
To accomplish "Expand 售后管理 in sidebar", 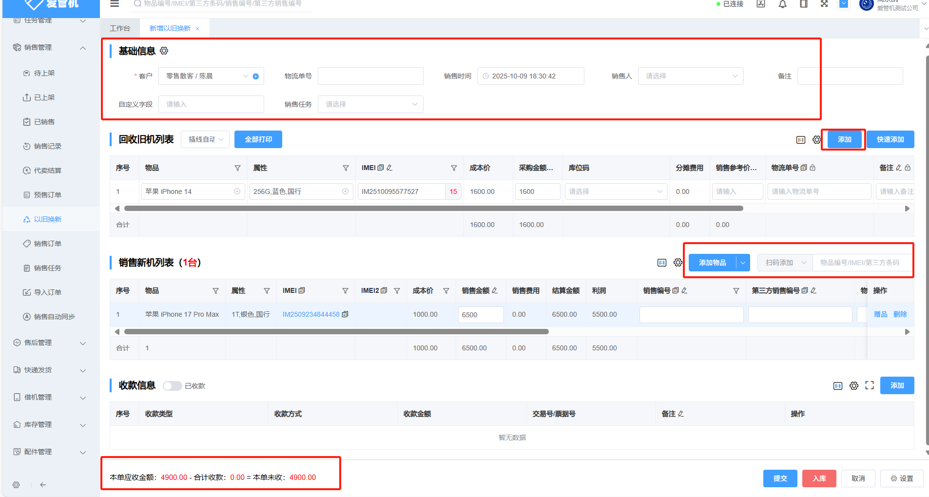I will point(50,343).
